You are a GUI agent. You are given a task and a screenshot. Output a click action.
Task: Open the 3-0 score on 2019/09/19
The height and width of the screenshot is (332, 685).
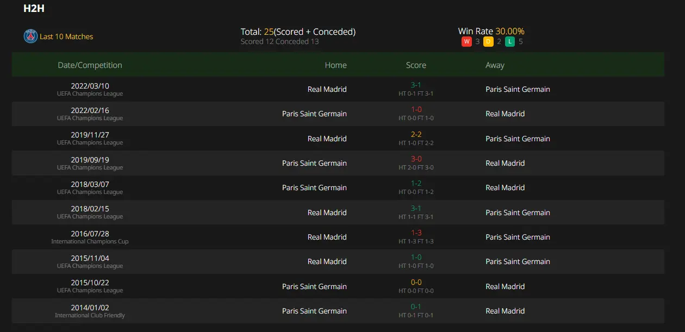[x=416, y=159]
